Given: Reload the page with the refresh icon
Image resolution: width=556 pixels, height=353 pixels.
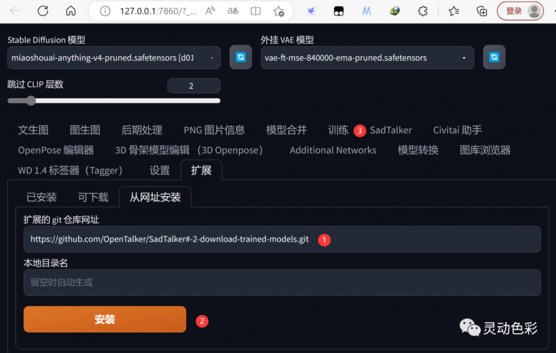Looking at the screenshot, I should (43, 11).
